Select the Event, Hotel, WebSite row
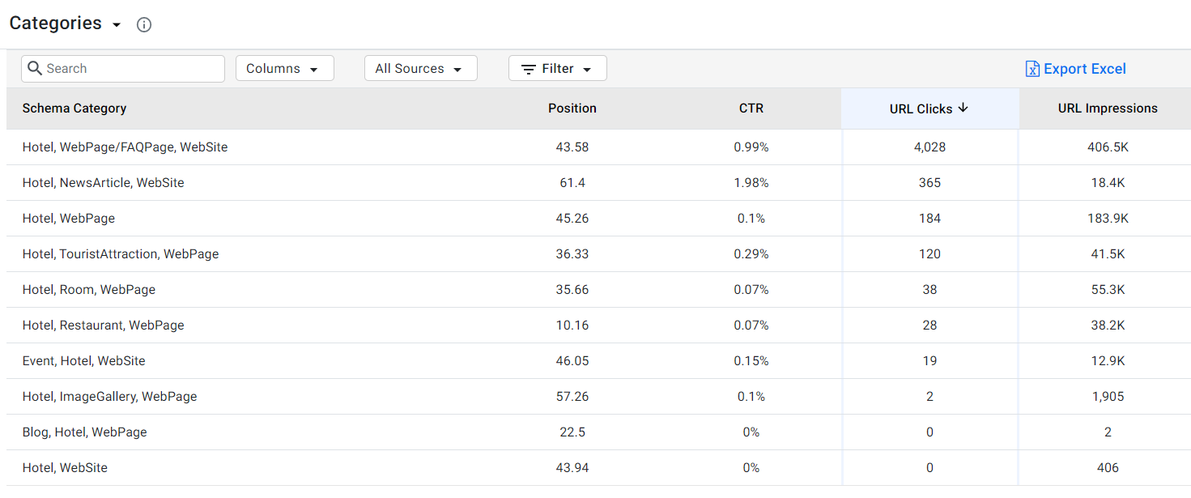 tap(598, 361)
